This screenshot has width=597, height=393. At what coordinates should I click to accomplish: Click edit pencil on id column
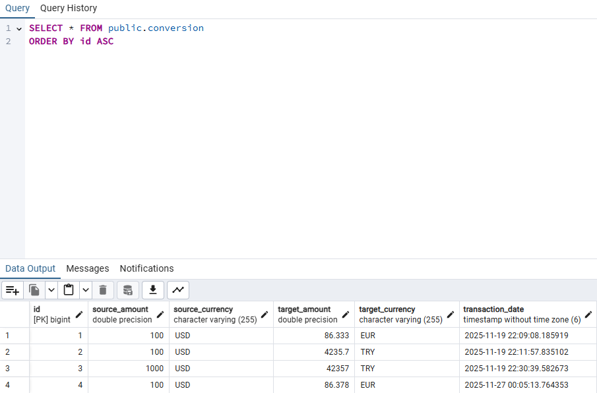tap(79, 315)
